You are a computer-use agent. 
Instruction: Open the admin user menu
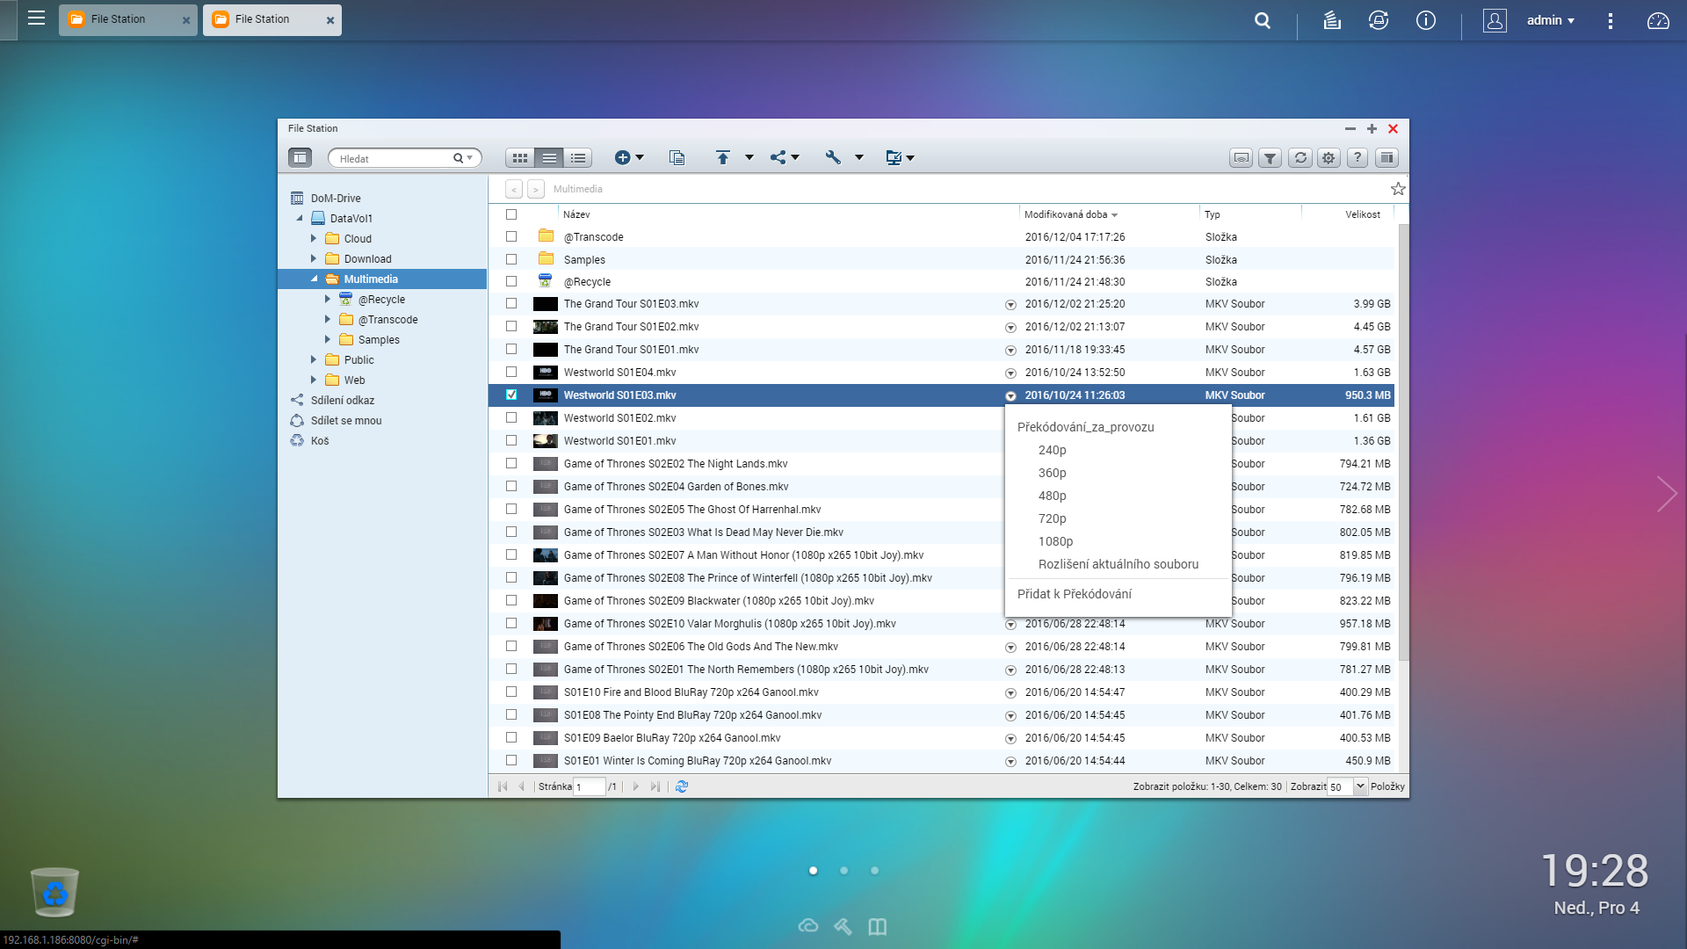(x=1550, y=20)
